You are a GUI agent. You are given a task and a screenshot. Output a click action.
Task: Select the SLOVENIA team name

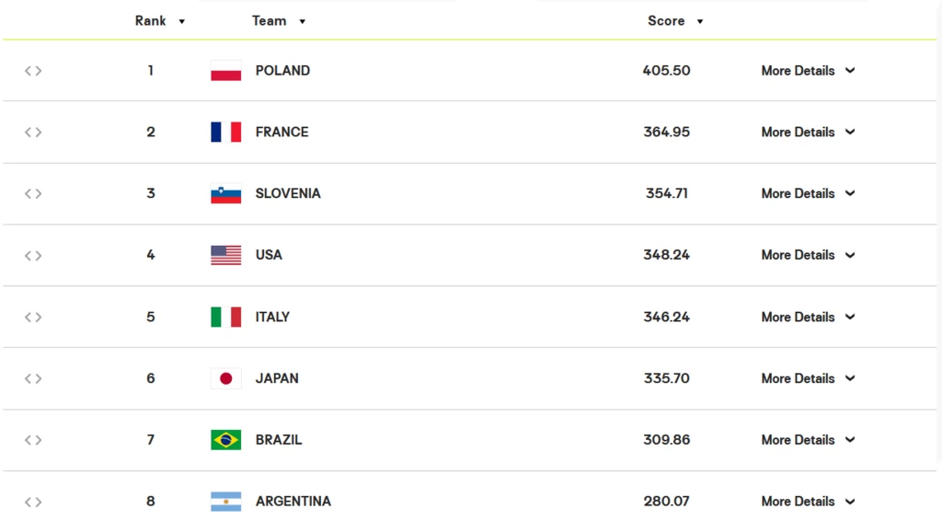(x=288, y=193)
